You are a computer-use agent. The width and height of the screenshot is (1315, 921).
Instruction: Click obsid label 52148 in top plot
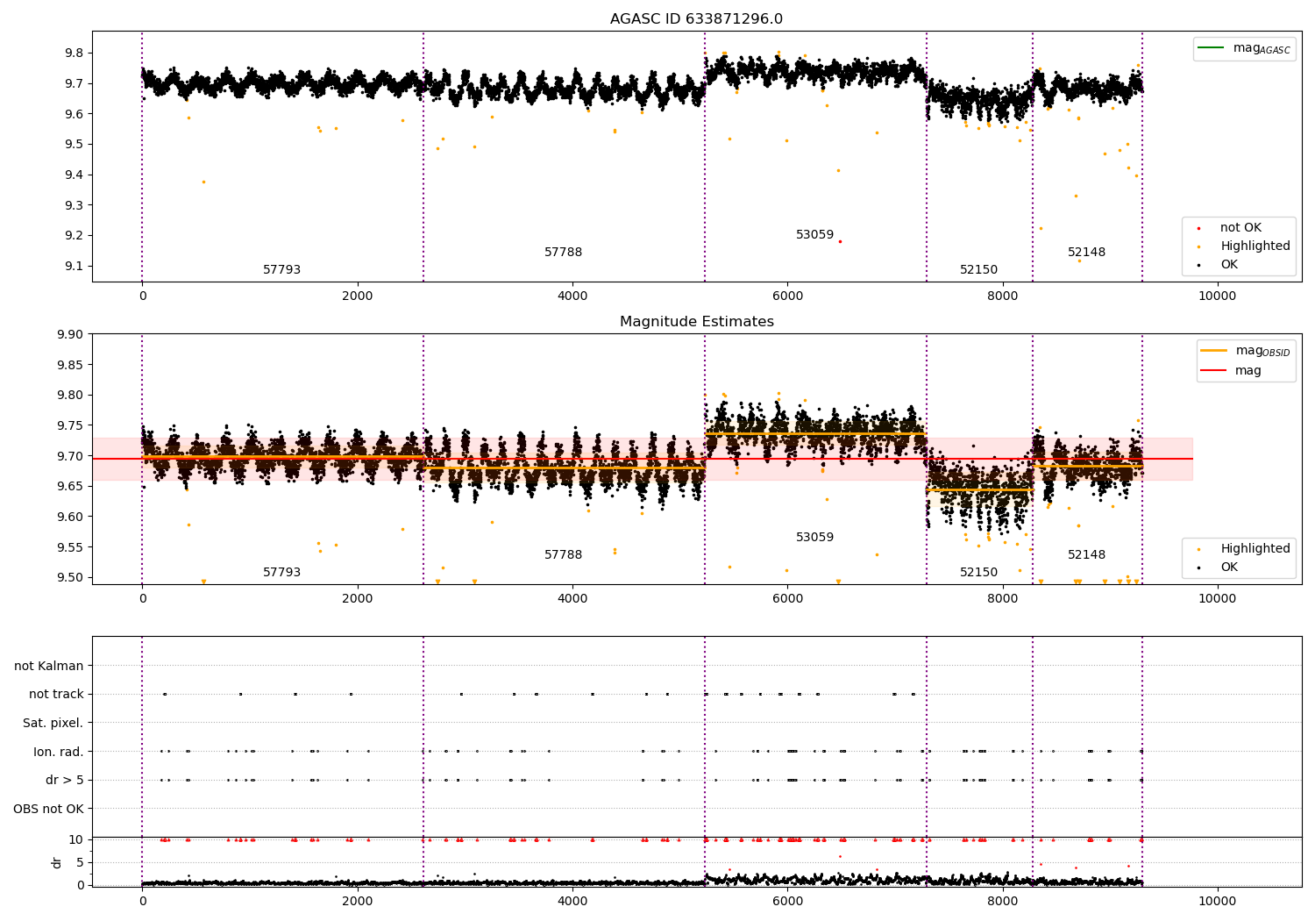click(x=1086, y=253)
